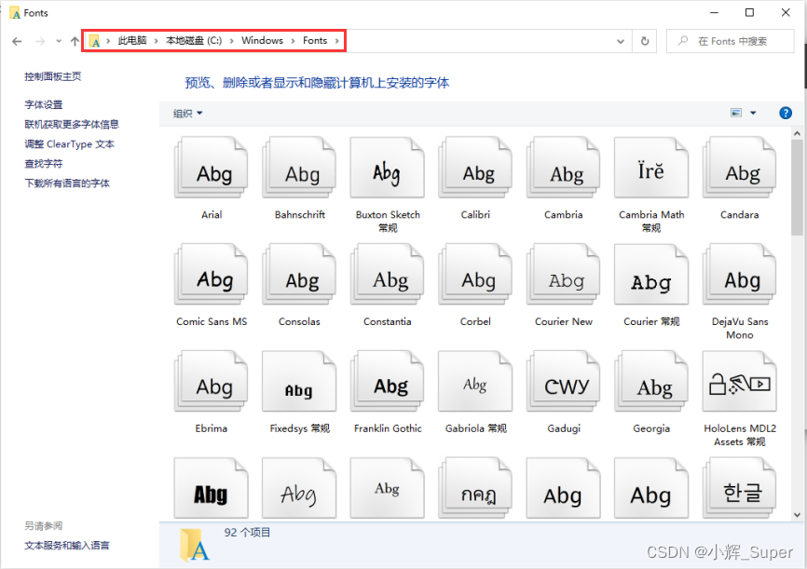Click Fonts in the breadcrumb path
Screen dimensions: 807x569
coord(315,41)
